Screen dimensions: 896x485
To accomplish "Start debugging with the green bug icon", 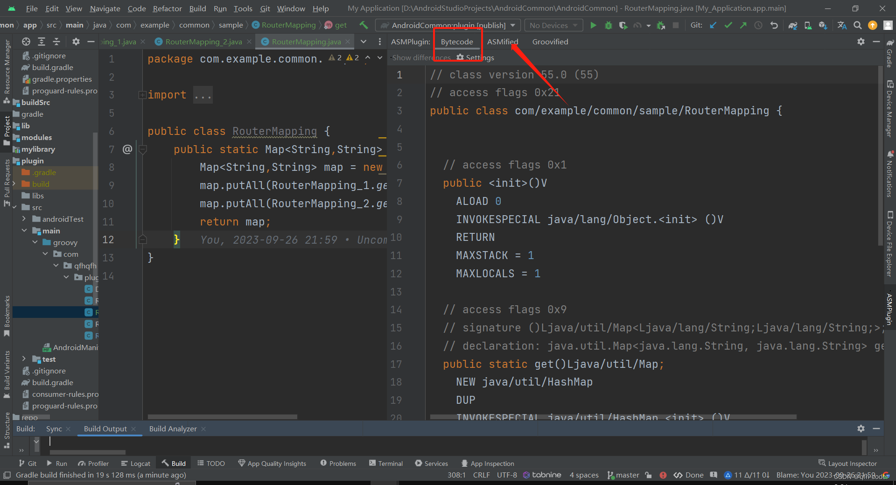I will click(x=608, y=25).
